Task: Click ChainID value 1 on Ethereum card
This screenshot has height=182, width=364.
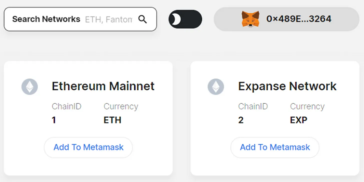Action: tap(54, 120)
